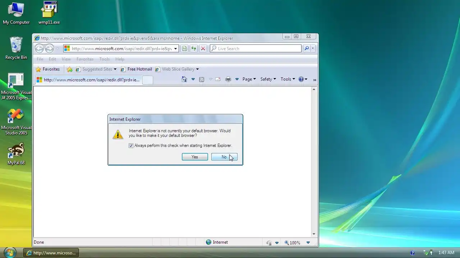This screenshot has width=460, height=258.
Task: Open the Favorites menu in menu bar
Action: (85, 59)
